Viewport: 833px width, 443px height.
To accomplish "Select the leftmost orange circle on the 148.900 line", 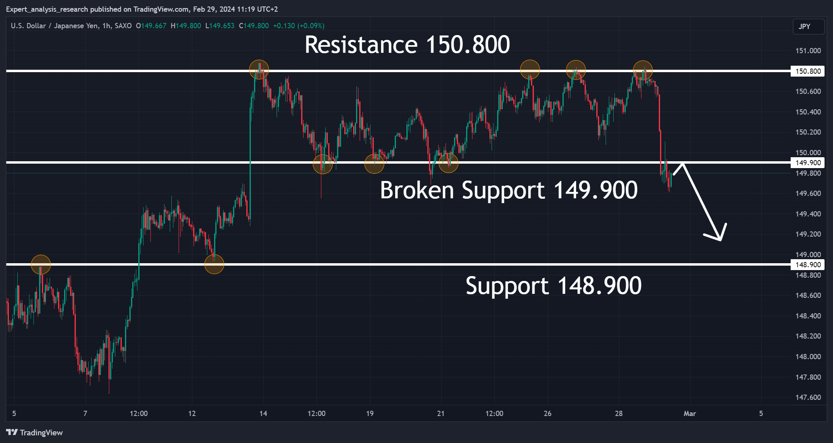I will 41,264.
